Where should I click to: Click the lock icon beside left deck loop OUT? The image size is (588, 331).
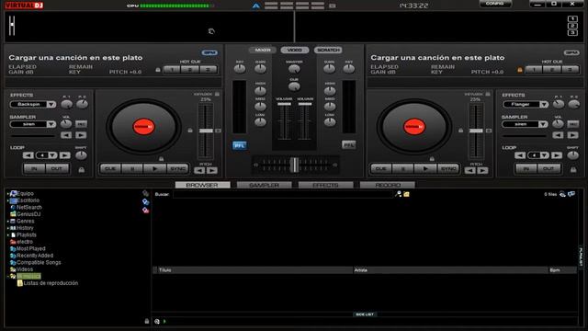(82, 170)
